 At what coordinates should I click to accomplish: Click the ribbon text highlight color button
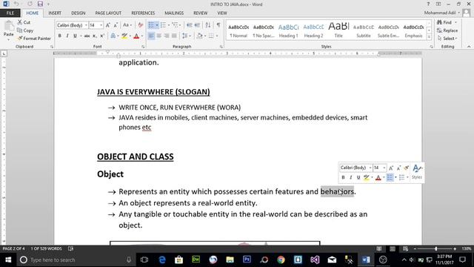point(124,36)
